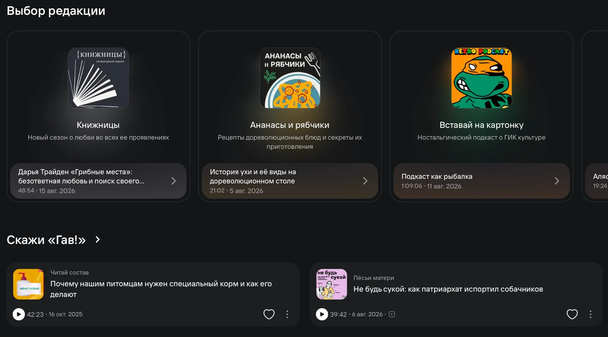608x337 pixels.
Task: Click the explicit content E badge
Action: 392,314
